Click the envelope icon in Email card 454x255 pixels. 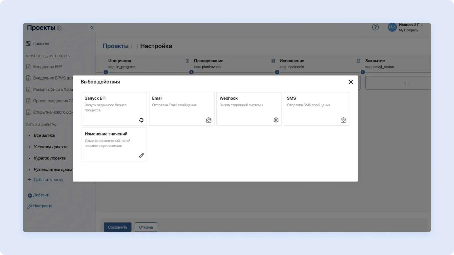[x=209, y=120]
